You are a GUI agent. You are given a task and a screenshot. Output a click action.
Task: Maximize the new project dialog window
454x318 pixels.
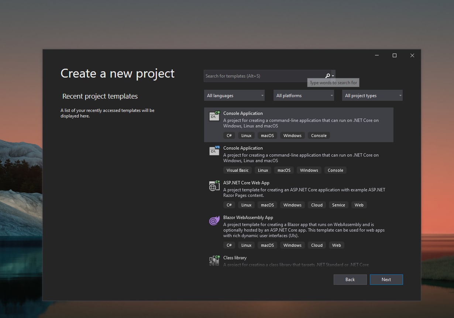(x=394, y=55)
